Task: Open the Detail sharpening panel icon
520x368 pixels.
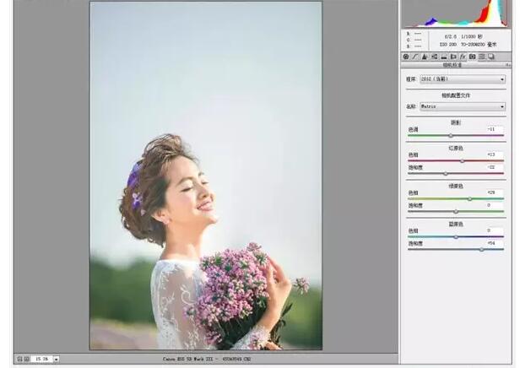Action: [x=425, y=57]
